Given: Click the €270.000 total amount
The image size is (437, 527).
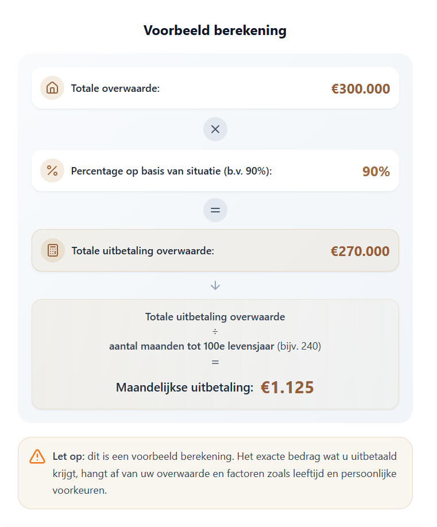Looking at the screenshot, I should tap(359, 251).
